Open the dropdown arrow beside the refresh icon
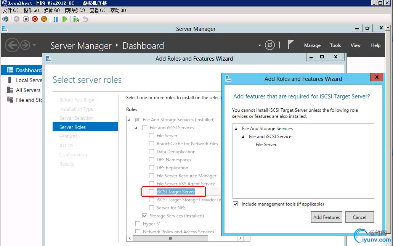 coord(260,45)
